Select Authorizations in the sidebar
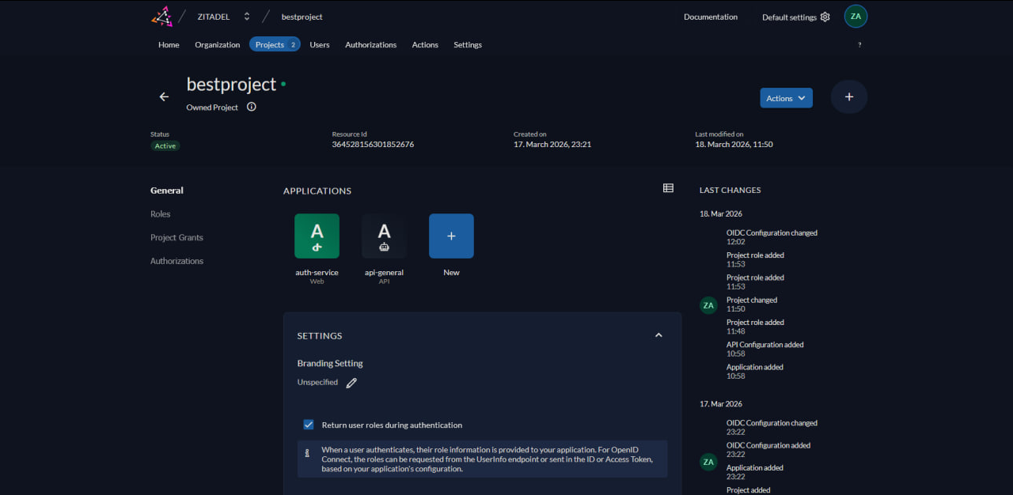The image size is (1013, 495). pyautogui.click(x=176, y=261)
